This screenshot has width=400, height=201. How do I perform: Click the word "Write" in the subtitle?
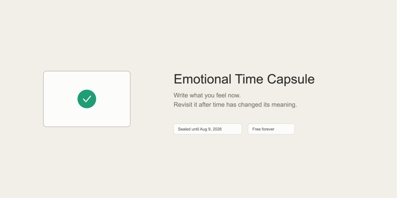[181, 95]
